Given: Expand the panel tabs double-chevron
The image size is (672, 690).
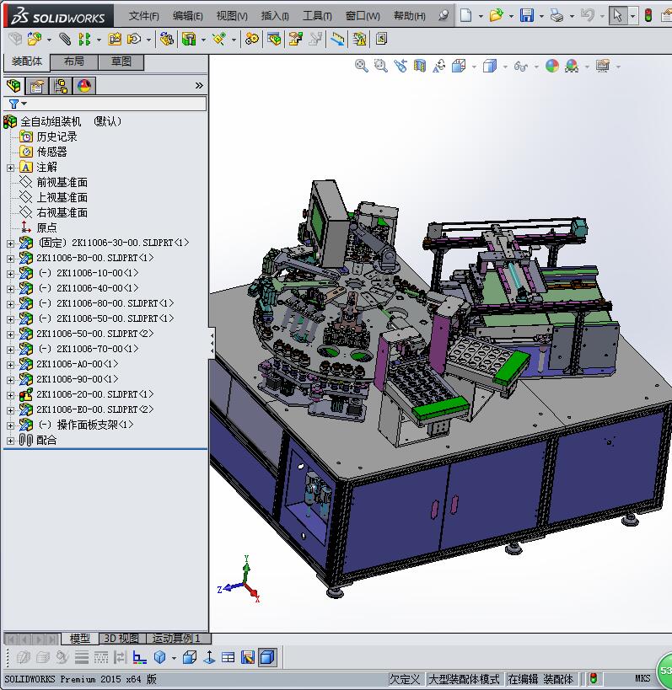Looking at the screenshot, I should click(x=199, y=85).
